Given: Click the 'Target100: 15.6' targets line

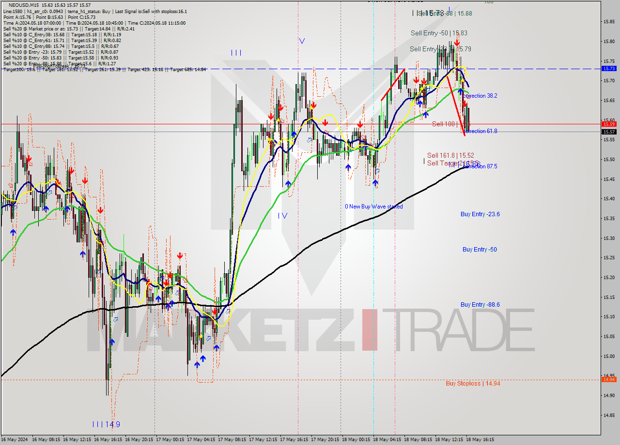Looking at the screenshot, I should (x=104, y=70).
